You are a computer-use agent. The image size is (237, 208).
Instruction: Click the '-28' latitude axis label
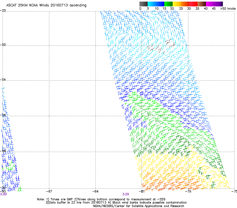click(x=3, y=151)
